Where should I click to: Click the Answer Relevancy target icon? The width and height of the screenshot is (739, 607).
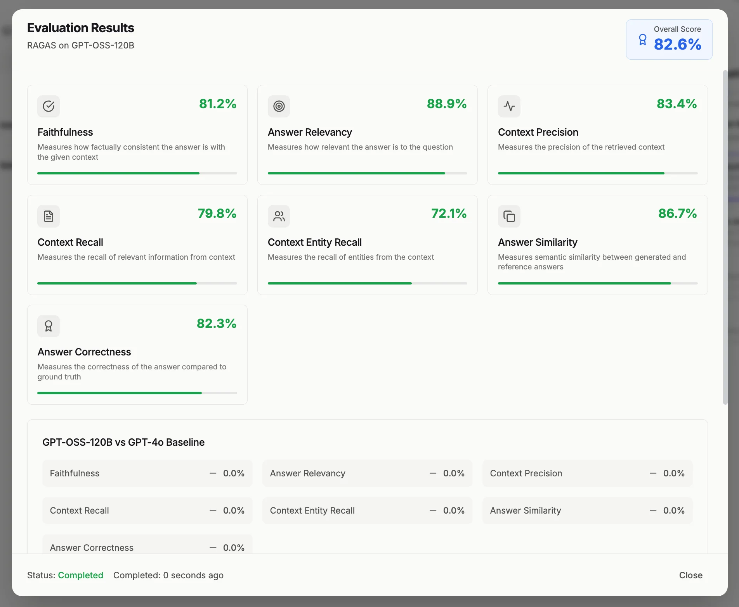click(x=279, y=106)
